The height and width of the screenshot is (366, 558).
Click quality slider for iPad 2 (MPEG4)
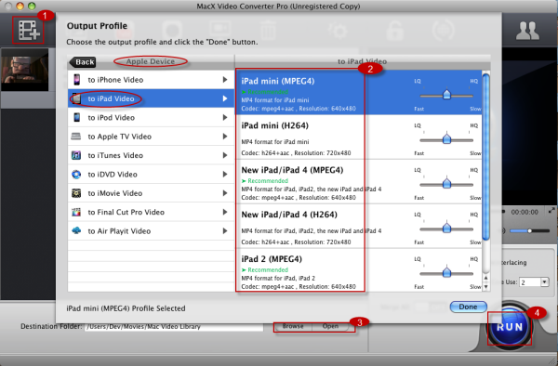tap(446, 273)
